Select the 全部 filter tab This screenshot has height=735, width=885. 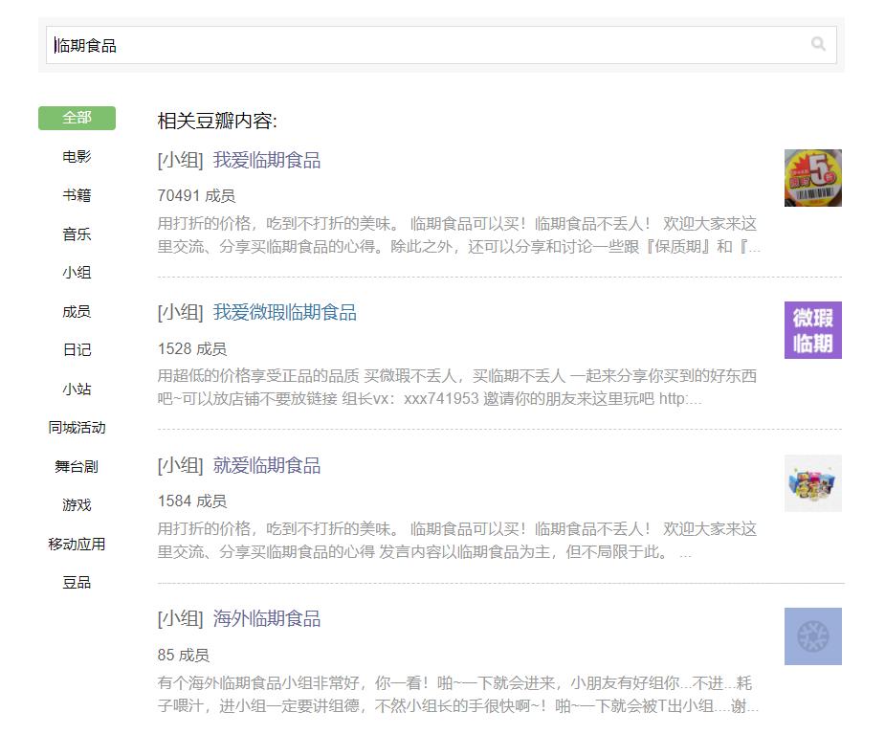click(77, 118)
